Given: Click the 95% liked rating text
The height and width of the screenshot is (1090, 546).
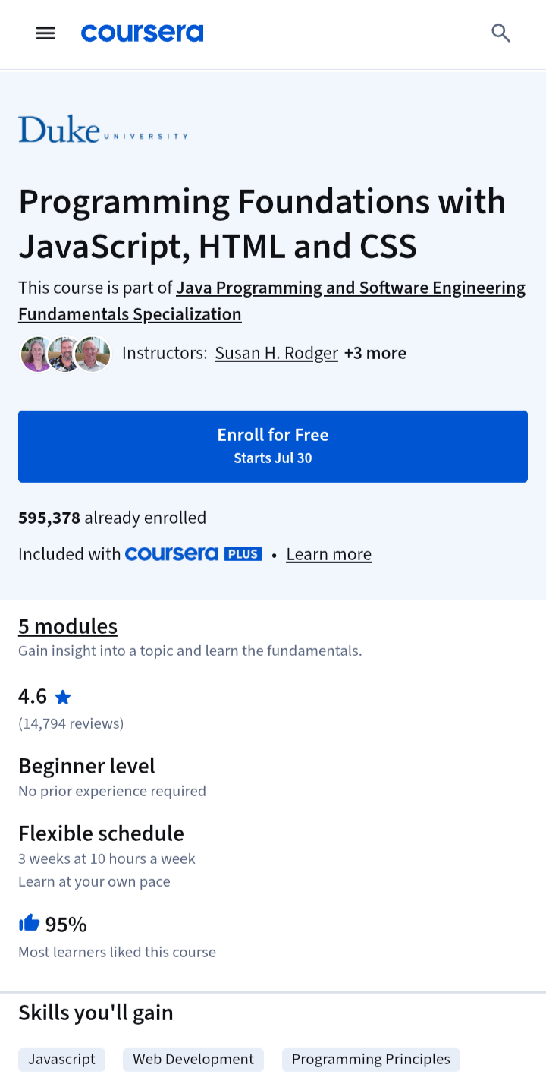Looking at the screenshot, I should (66, 925).
